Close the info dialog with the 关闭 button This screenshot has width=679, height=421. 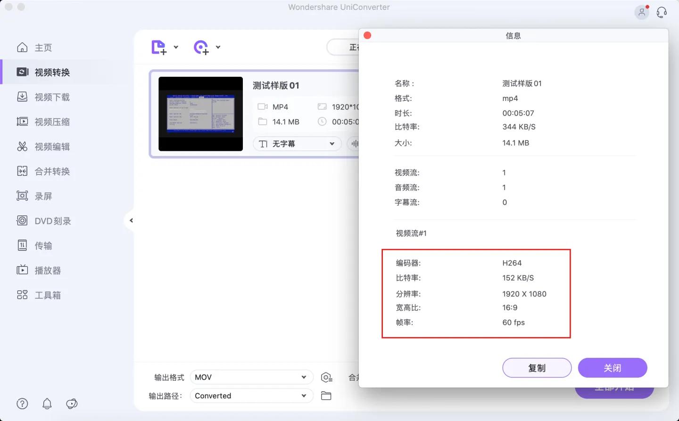[613, 368]
